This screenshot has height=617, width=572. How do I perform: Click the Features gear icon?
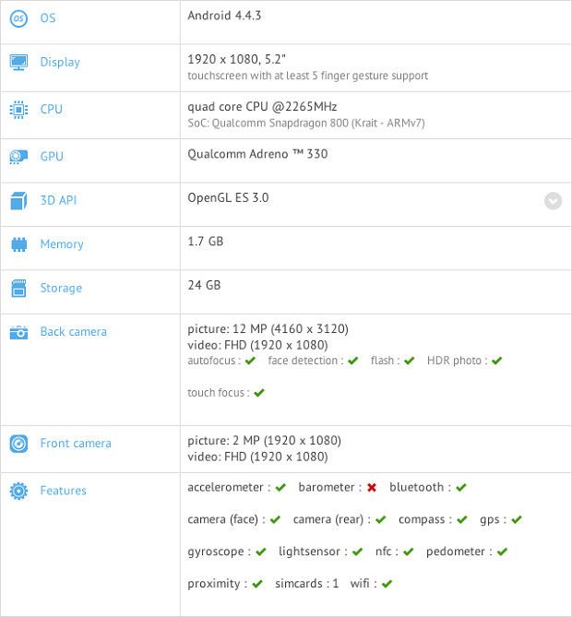click(x=18, y=491)
